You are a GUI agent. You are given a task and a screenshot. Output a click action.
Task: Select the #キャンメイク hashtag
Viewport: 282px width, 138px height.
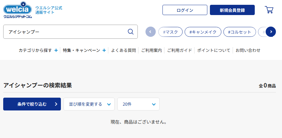(x=203, y=32)
